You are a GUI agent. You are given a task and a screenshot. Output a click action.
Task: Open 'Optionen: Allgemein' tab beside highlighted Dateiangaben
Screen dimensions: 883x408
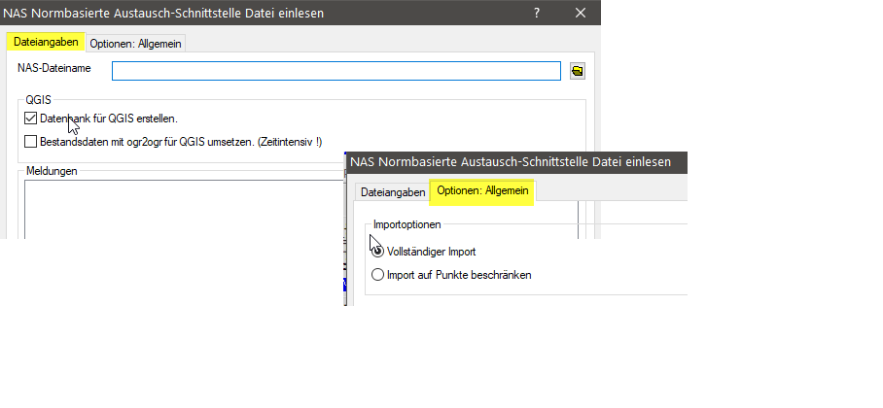point(135,44)
